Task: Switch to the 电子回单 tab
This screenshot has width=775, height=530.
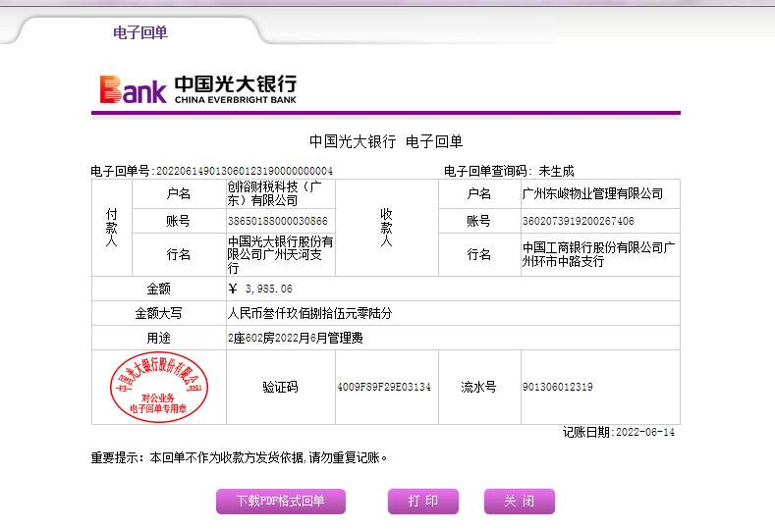Action: coord(140,32)
